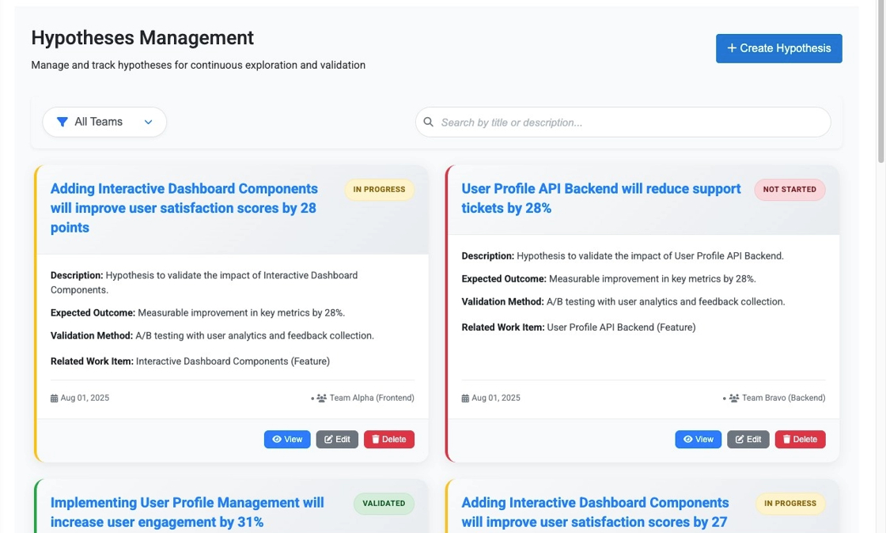Edit the Team Alpha (Frontend) hypothesis
This screenshot has width=886, height=533.
337,439
